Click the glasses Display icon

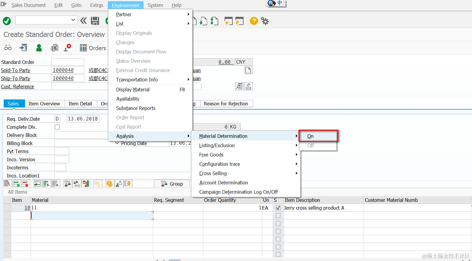tap(8, 48)
